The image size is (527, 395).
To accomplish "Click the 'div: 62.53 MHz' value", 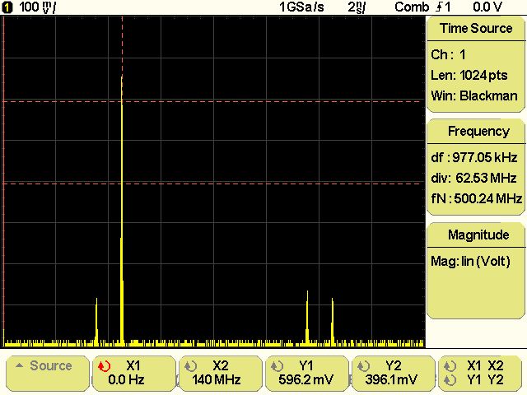I will [473, 178].
